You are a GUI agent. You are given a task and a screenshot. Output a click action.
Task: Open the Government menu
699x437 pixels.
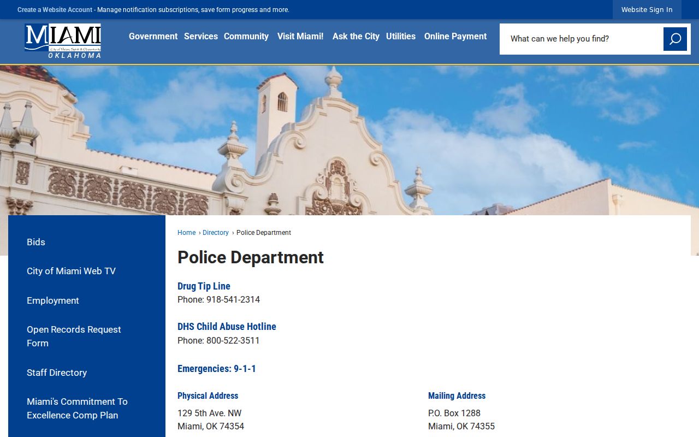click(153, 36)
